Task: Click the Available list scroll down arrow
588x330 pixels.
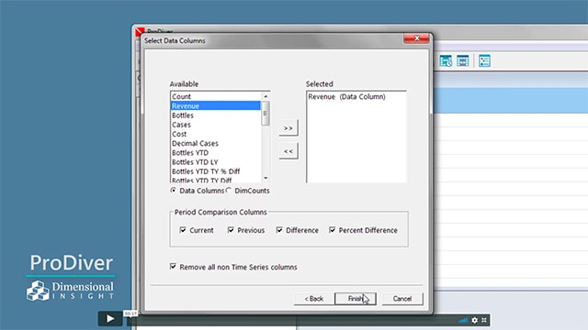Action: 266,178
